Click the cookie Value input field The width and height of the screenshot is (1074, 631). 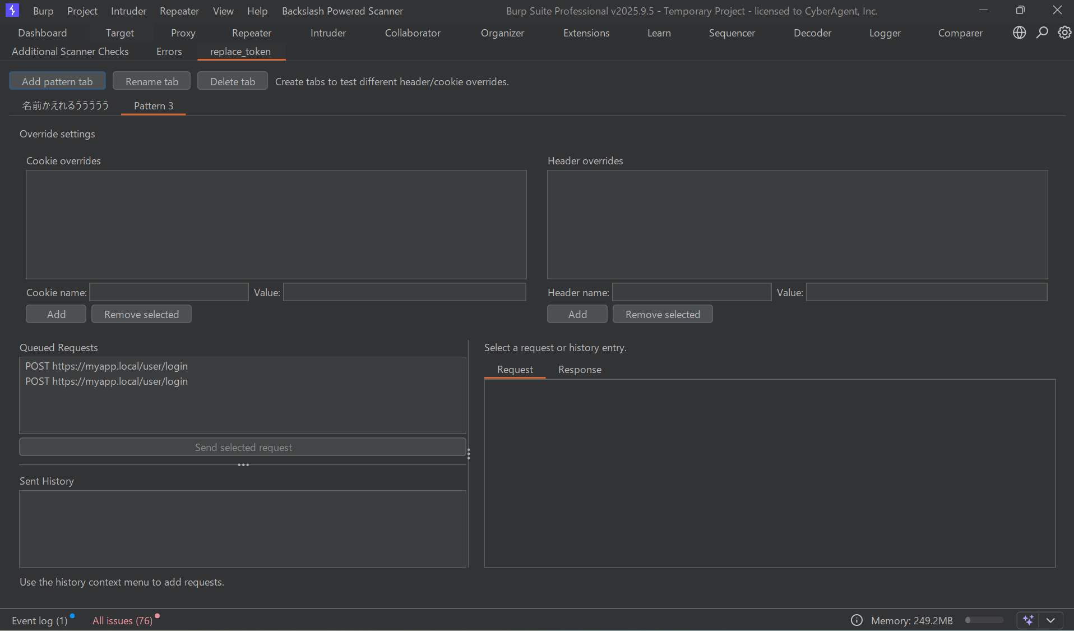[405, 292]
